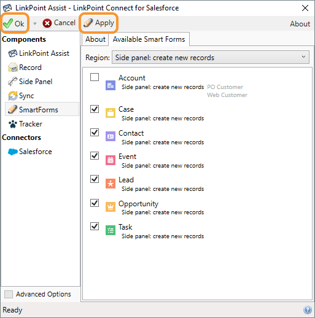Open the help icon in status bar
Viewport: 315px width, 318px height.
click(308, 310)
